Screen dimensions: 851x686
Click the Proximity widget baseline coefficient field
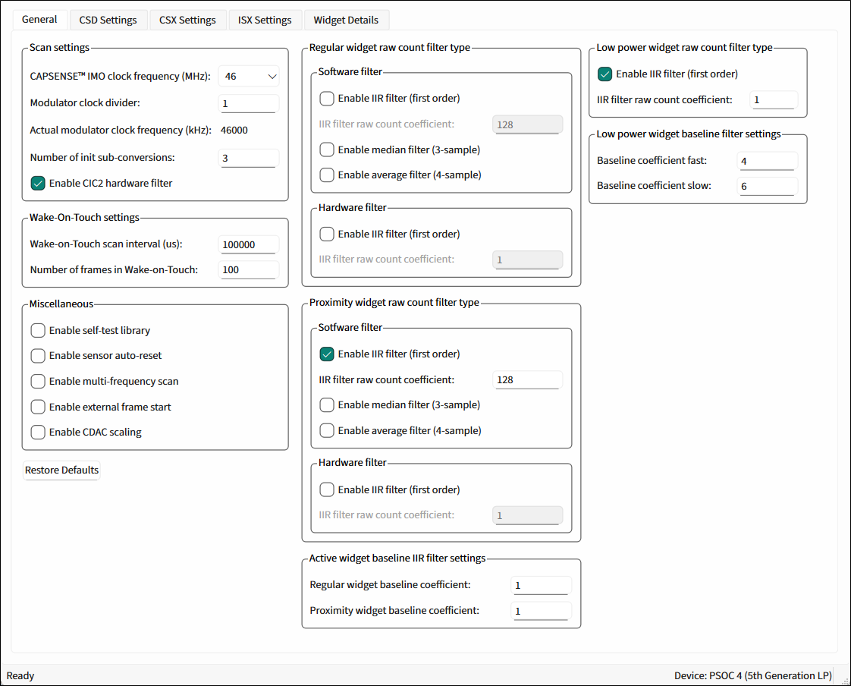point(542,611)
